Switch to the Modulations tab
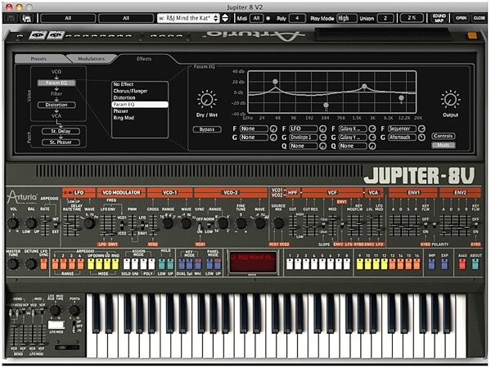 tap(91, 59)
